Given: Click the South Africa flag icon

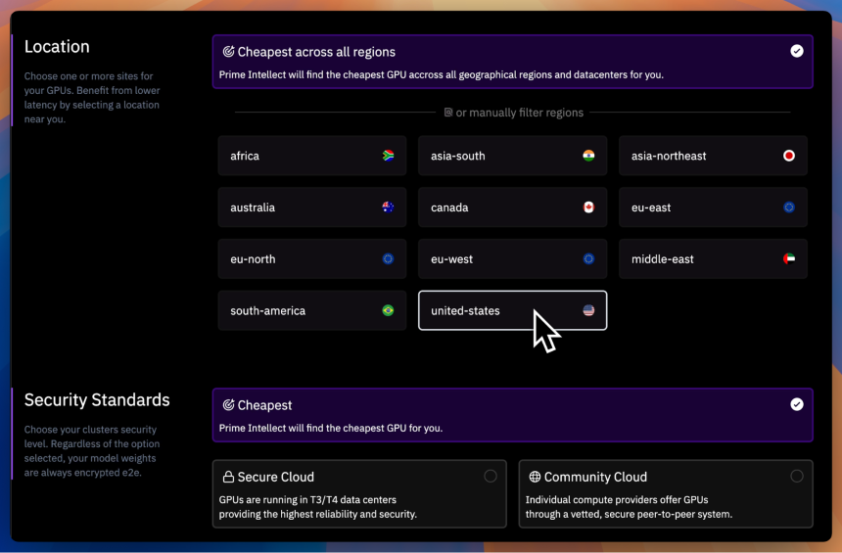Looking at the screenshot, I should tap(388, 156).
